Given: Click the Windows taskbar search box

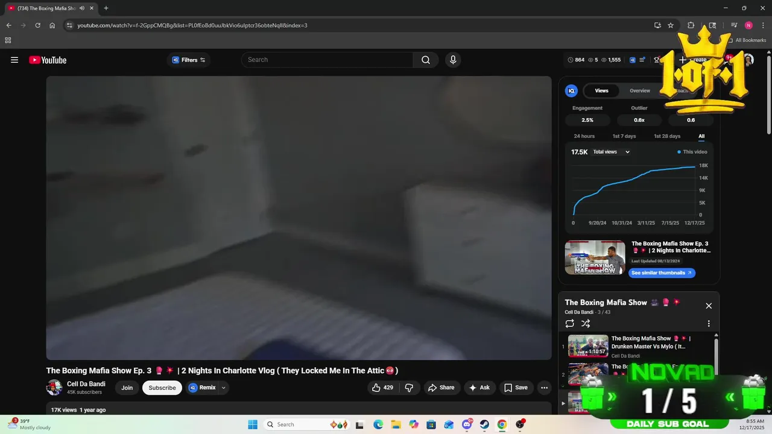Looking at the screenshot, I should [x=305, y=424].
